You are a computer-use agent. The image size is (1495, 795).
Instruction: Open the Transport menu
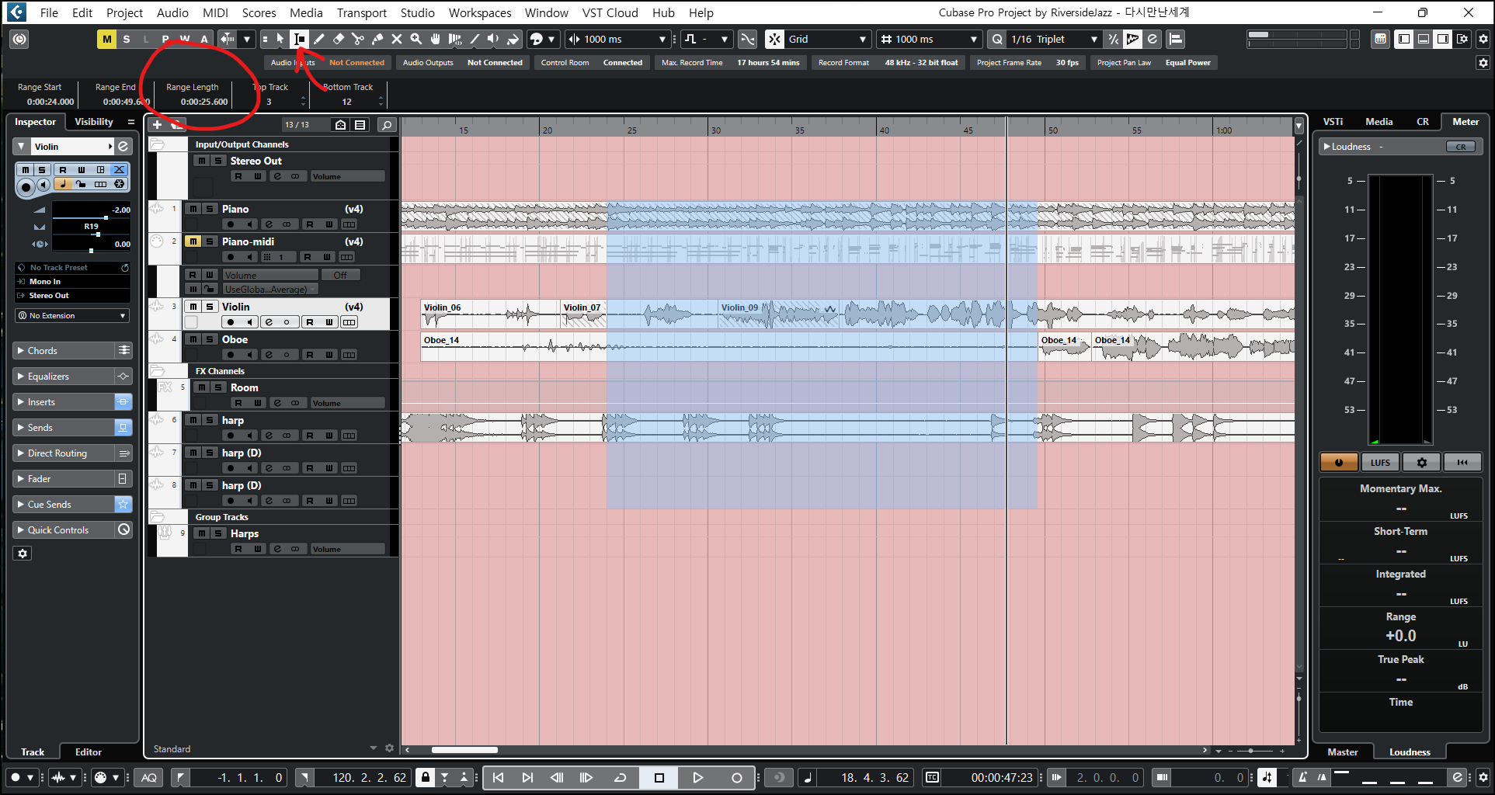pyautogui.click(x=361, y=12)
